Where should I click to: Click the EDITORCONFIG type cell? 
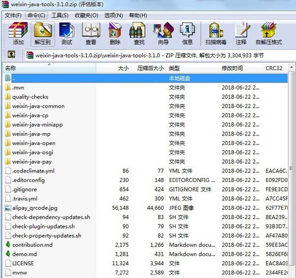(192, 180)
